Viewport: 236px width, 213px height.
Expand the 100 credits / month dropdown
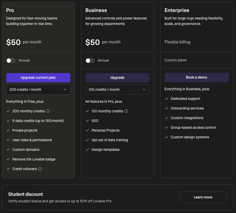(117, 89)
